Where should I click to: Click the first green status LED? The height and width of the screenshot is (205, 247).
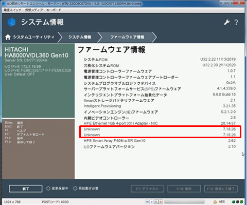234,202
